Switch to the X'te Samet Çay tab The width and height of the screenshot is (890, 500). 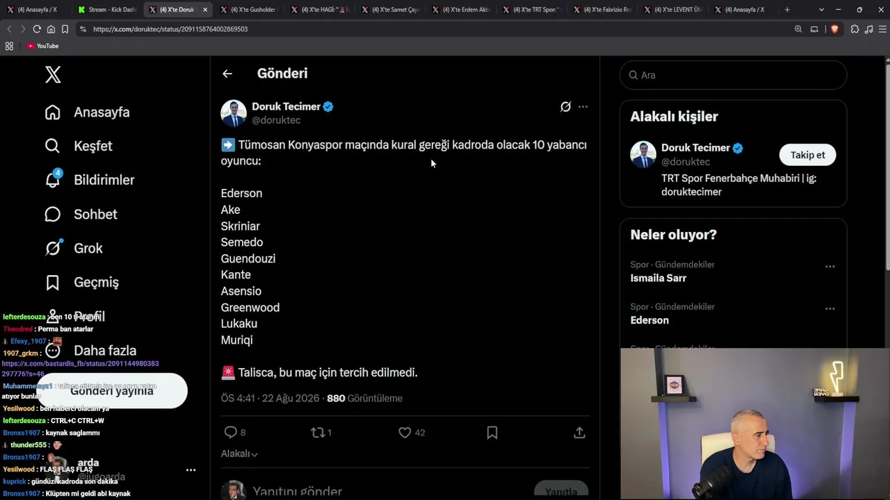[390, 10]
